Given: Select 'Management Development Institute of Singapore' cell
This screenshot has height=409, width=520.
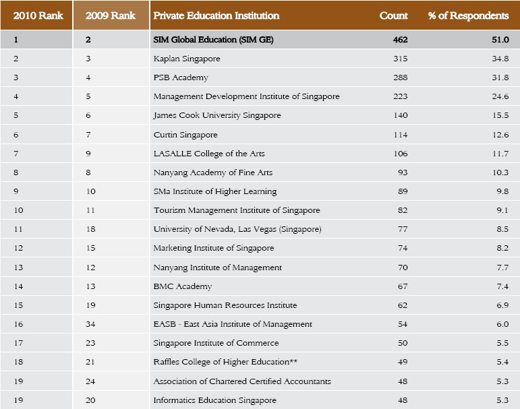Looking at the screenshot, I should [x=246, y=96].
